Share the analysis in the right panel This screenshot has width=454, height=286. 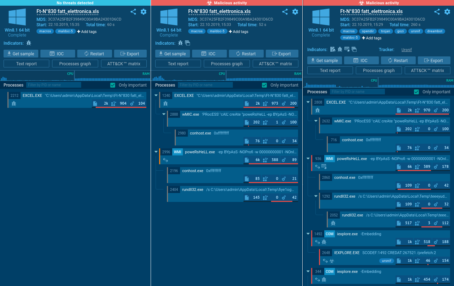coord(437,12)
